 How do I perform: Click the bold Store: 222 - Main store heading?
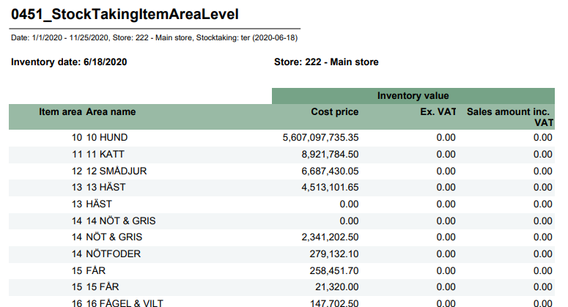[325, 62]
